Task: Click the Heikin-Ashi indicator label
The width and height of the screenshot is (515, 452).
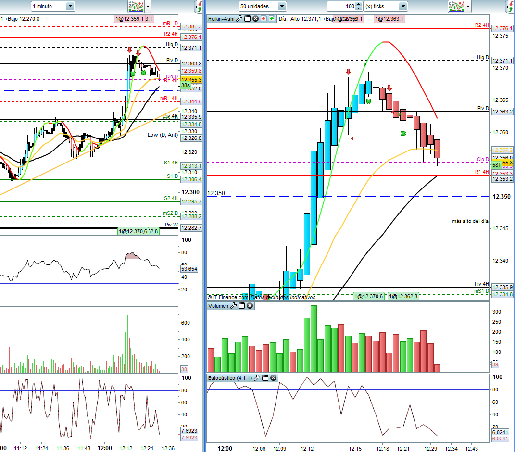Action: tap(221, 19)
